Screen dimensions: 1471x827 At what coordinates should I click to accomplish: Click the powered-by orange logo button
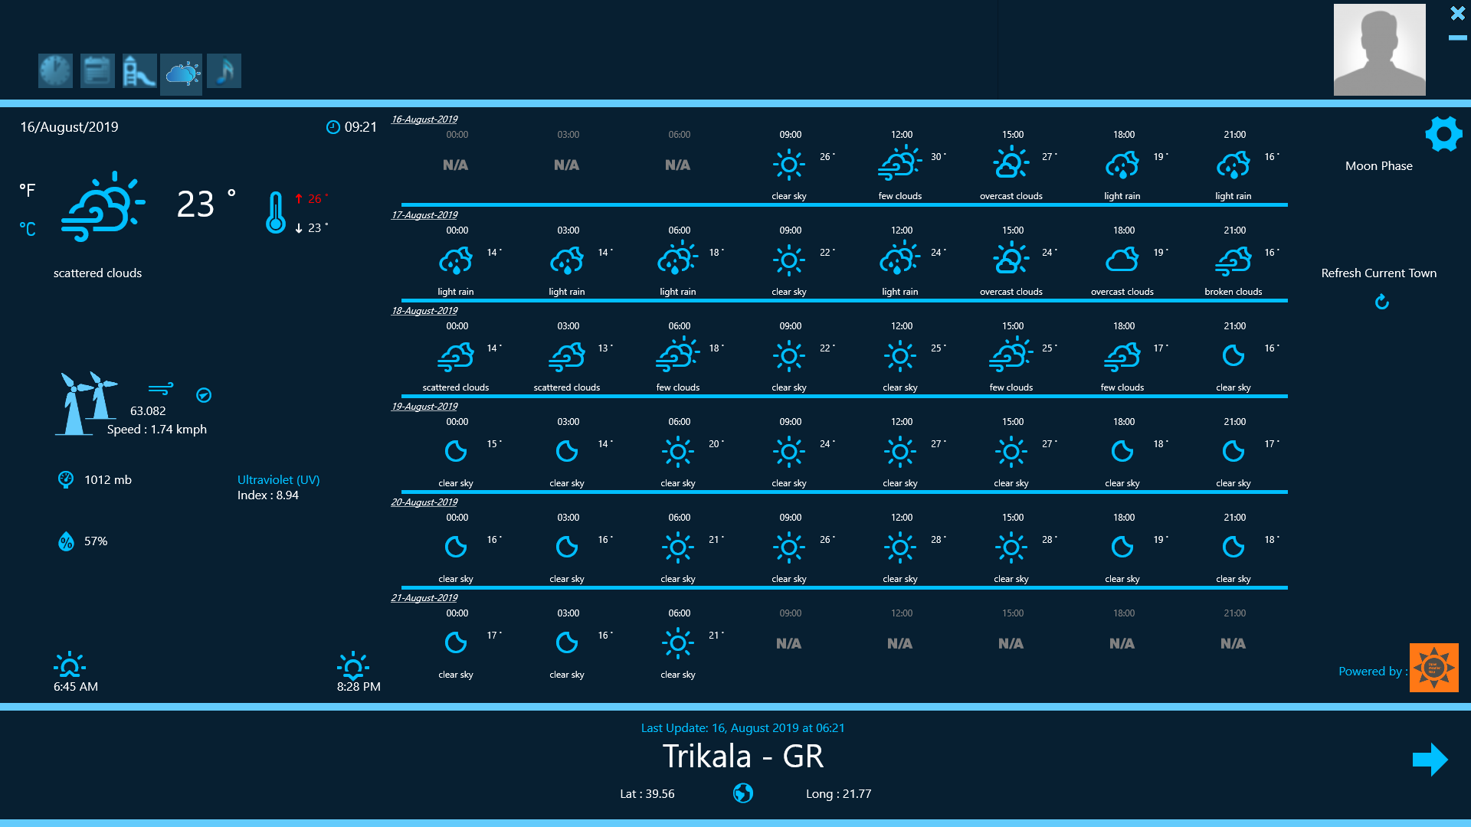click(x=1435, y=668)
